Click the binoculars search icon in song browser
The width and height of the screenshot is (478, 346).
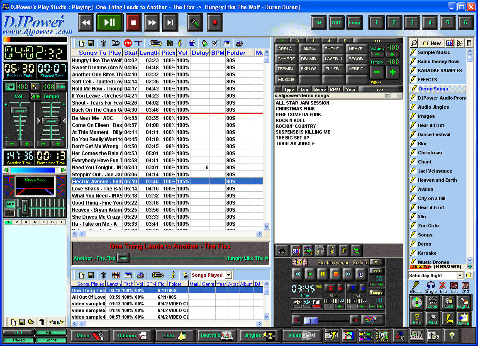click(x=282, y=251)
